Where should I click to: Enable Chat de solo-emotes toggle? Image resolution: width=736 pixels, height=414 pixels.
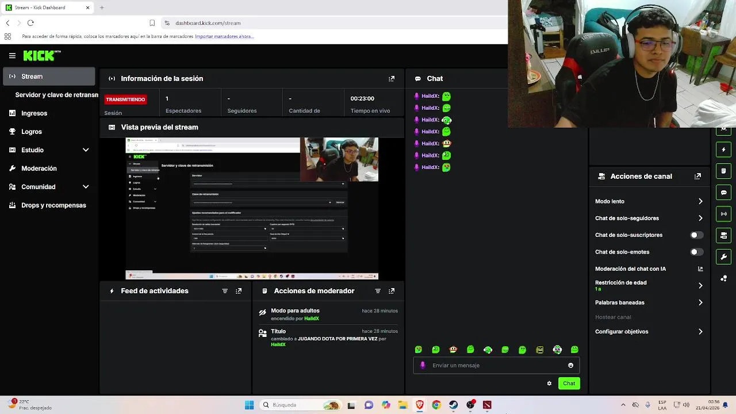(x=696, y=252)
